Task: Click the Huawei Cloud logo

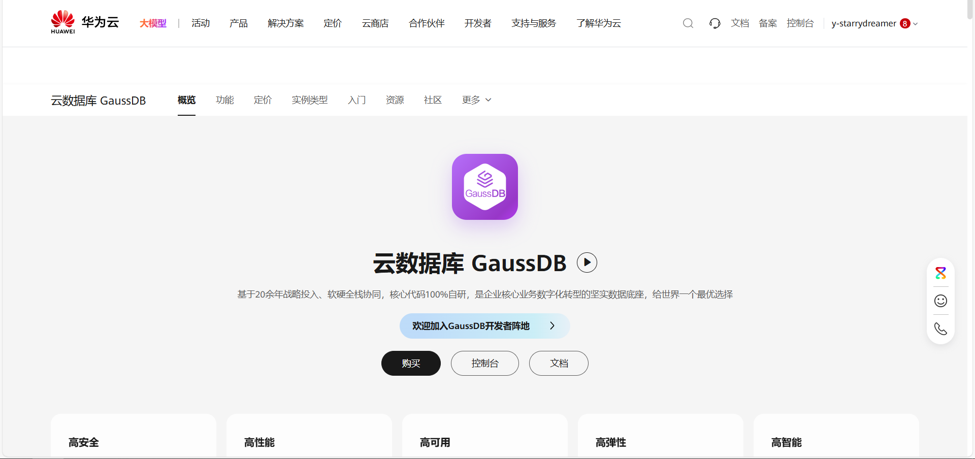Action: (x=85, y=22)
